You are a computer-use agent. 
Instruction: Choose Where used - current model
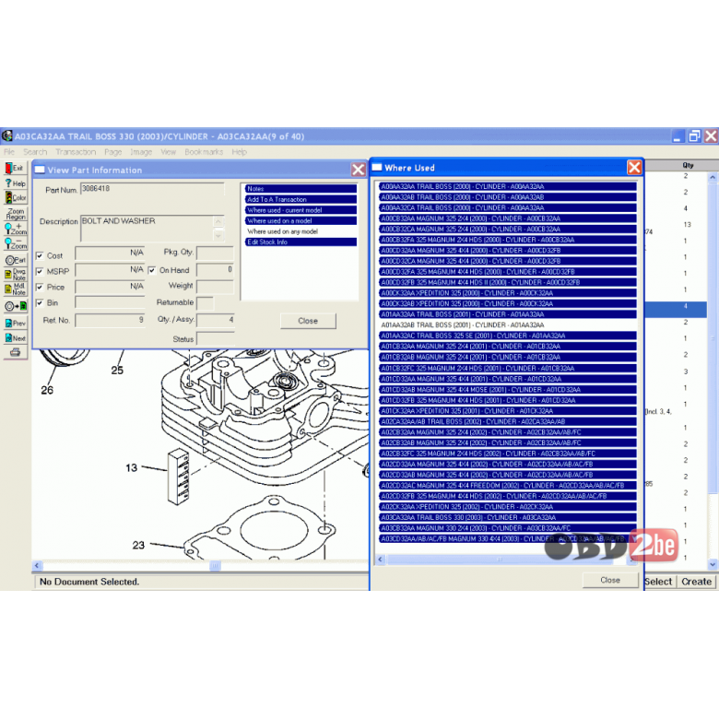(301, 210)
